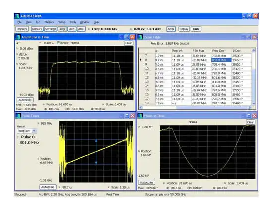Click Clear in Amplitude vs Time panel
Viewport: 273px width, 210px height.
(x=129, y=43)
